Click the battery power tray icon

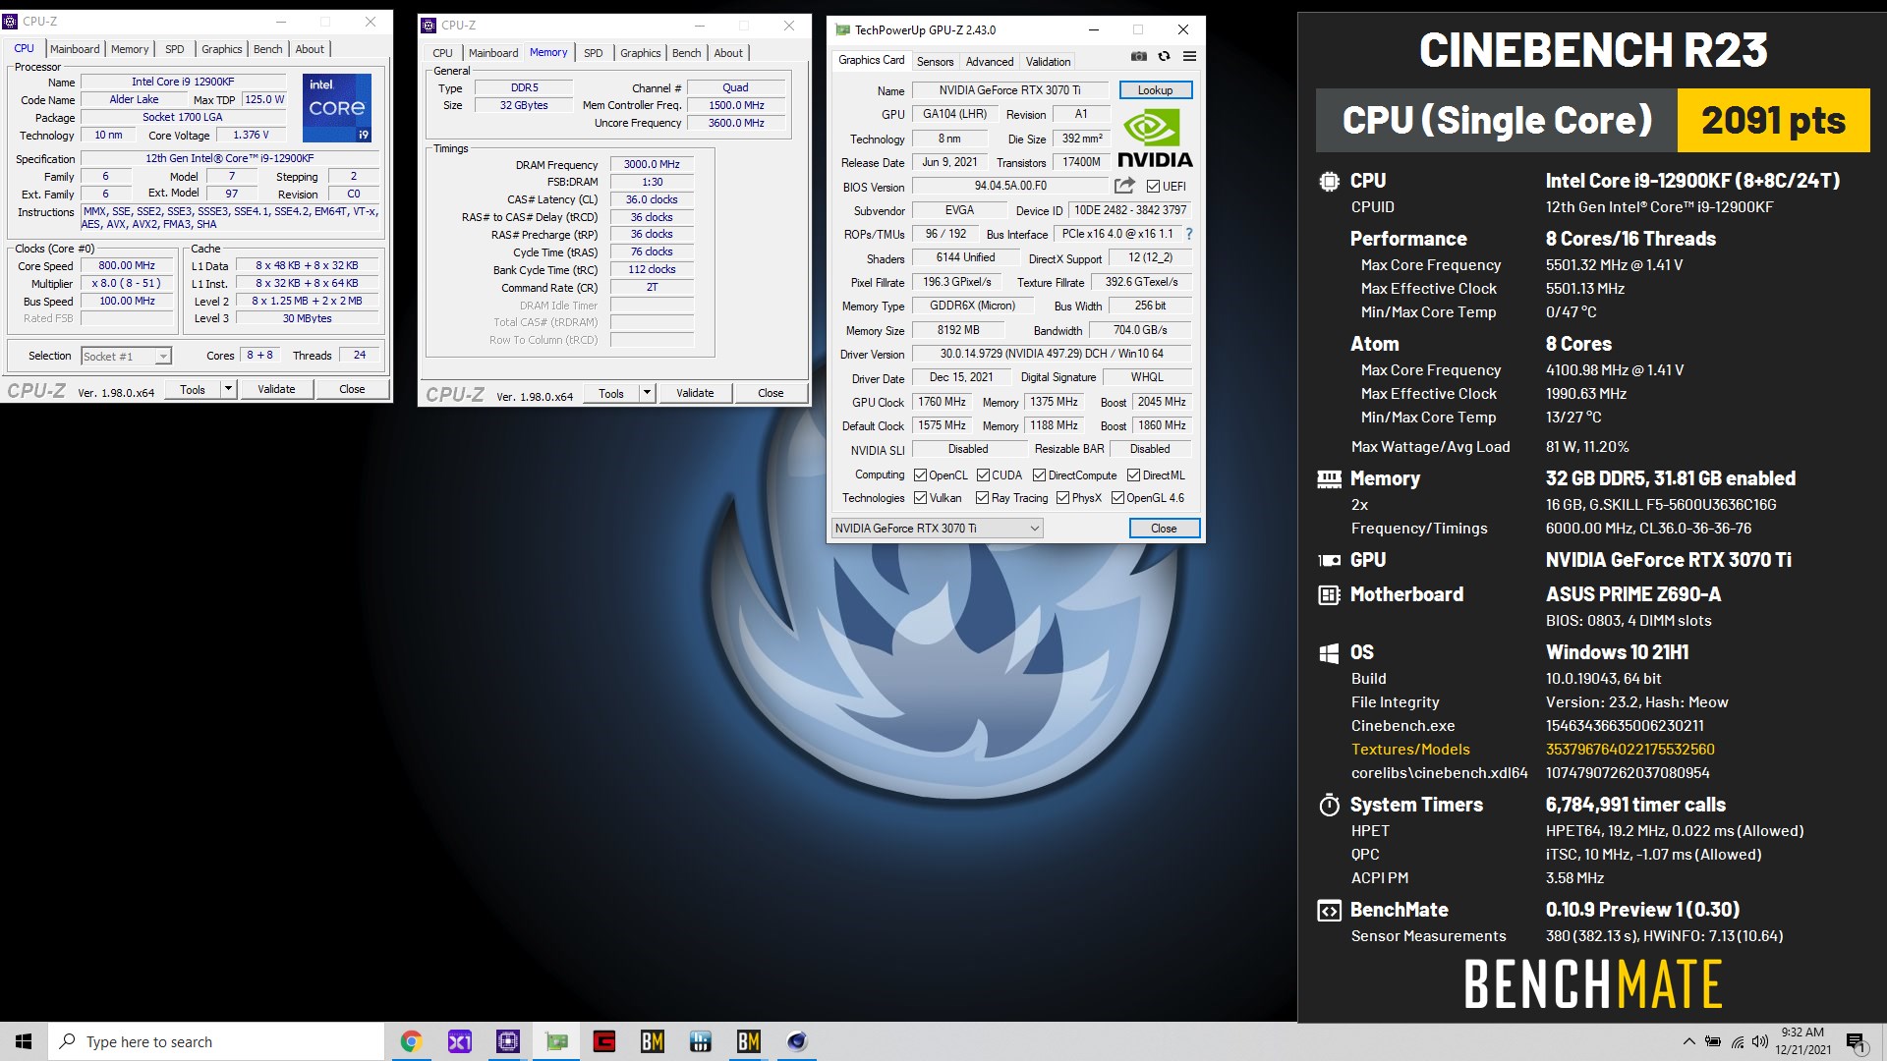(1713, 1041)
